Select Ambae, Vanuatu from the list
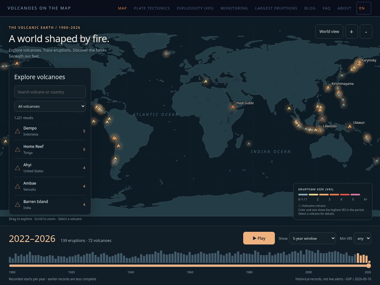This screenshot has width=380, height=285. click(50, 186)
